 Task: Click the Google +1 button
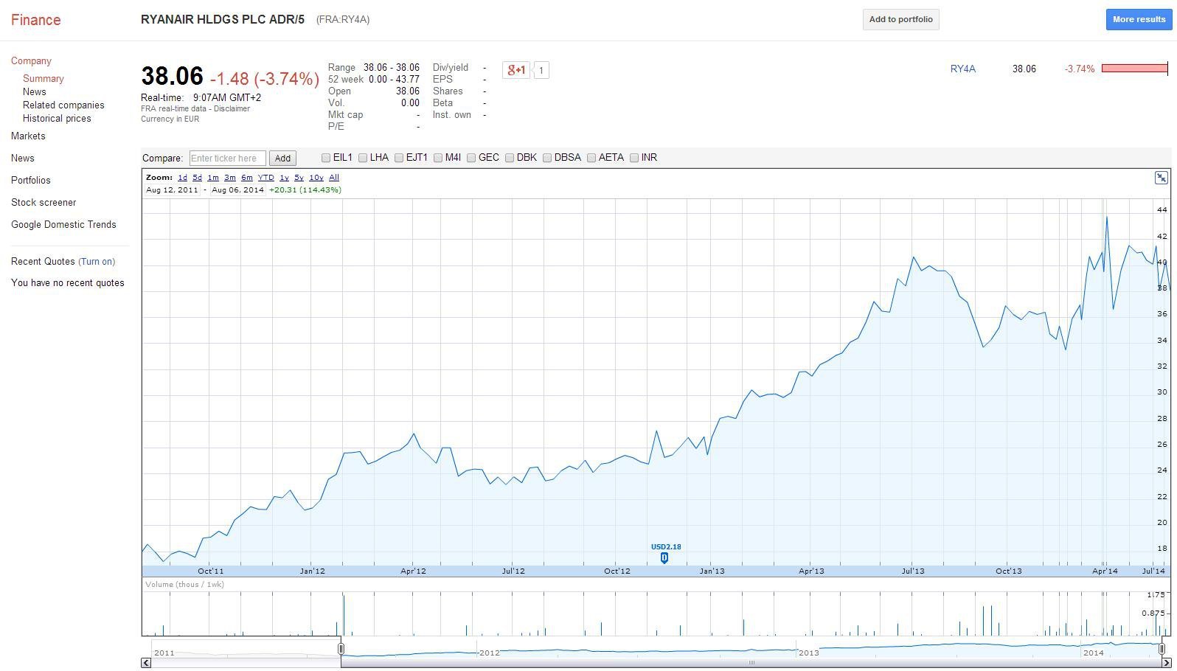pos(515,70)
